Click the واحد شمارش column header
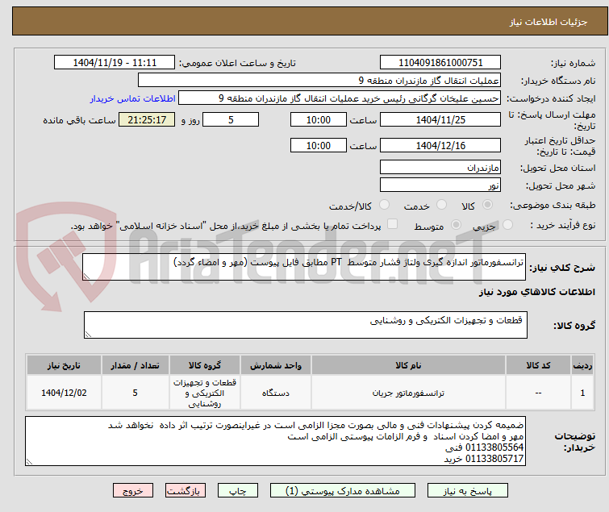 pyautogui.click(x=275, y=365)
